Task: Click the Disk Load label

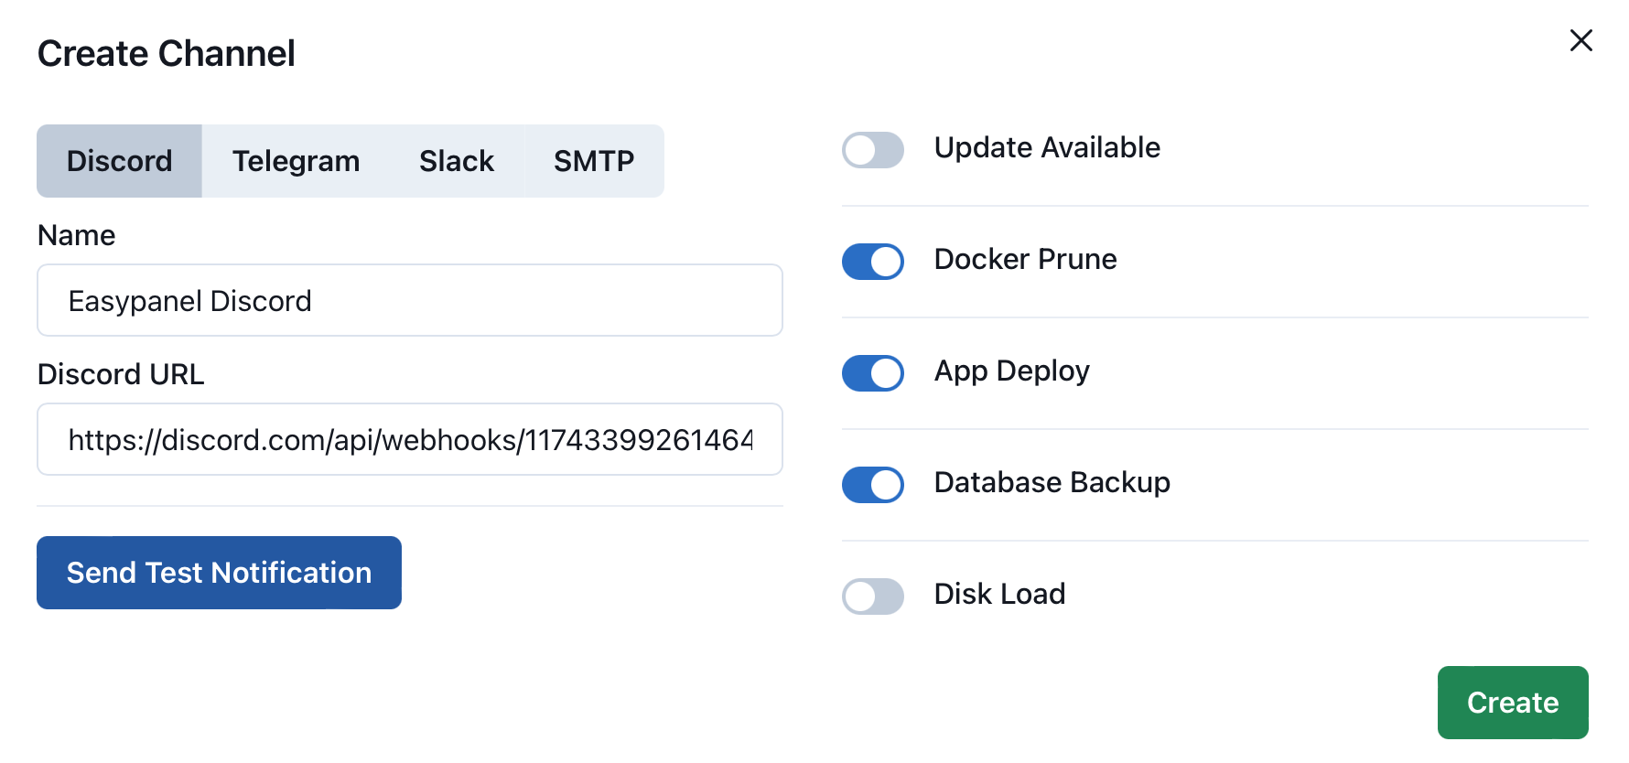Action: tap(999, 594)
